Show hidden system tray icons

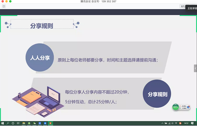click(x=162, y=123)
